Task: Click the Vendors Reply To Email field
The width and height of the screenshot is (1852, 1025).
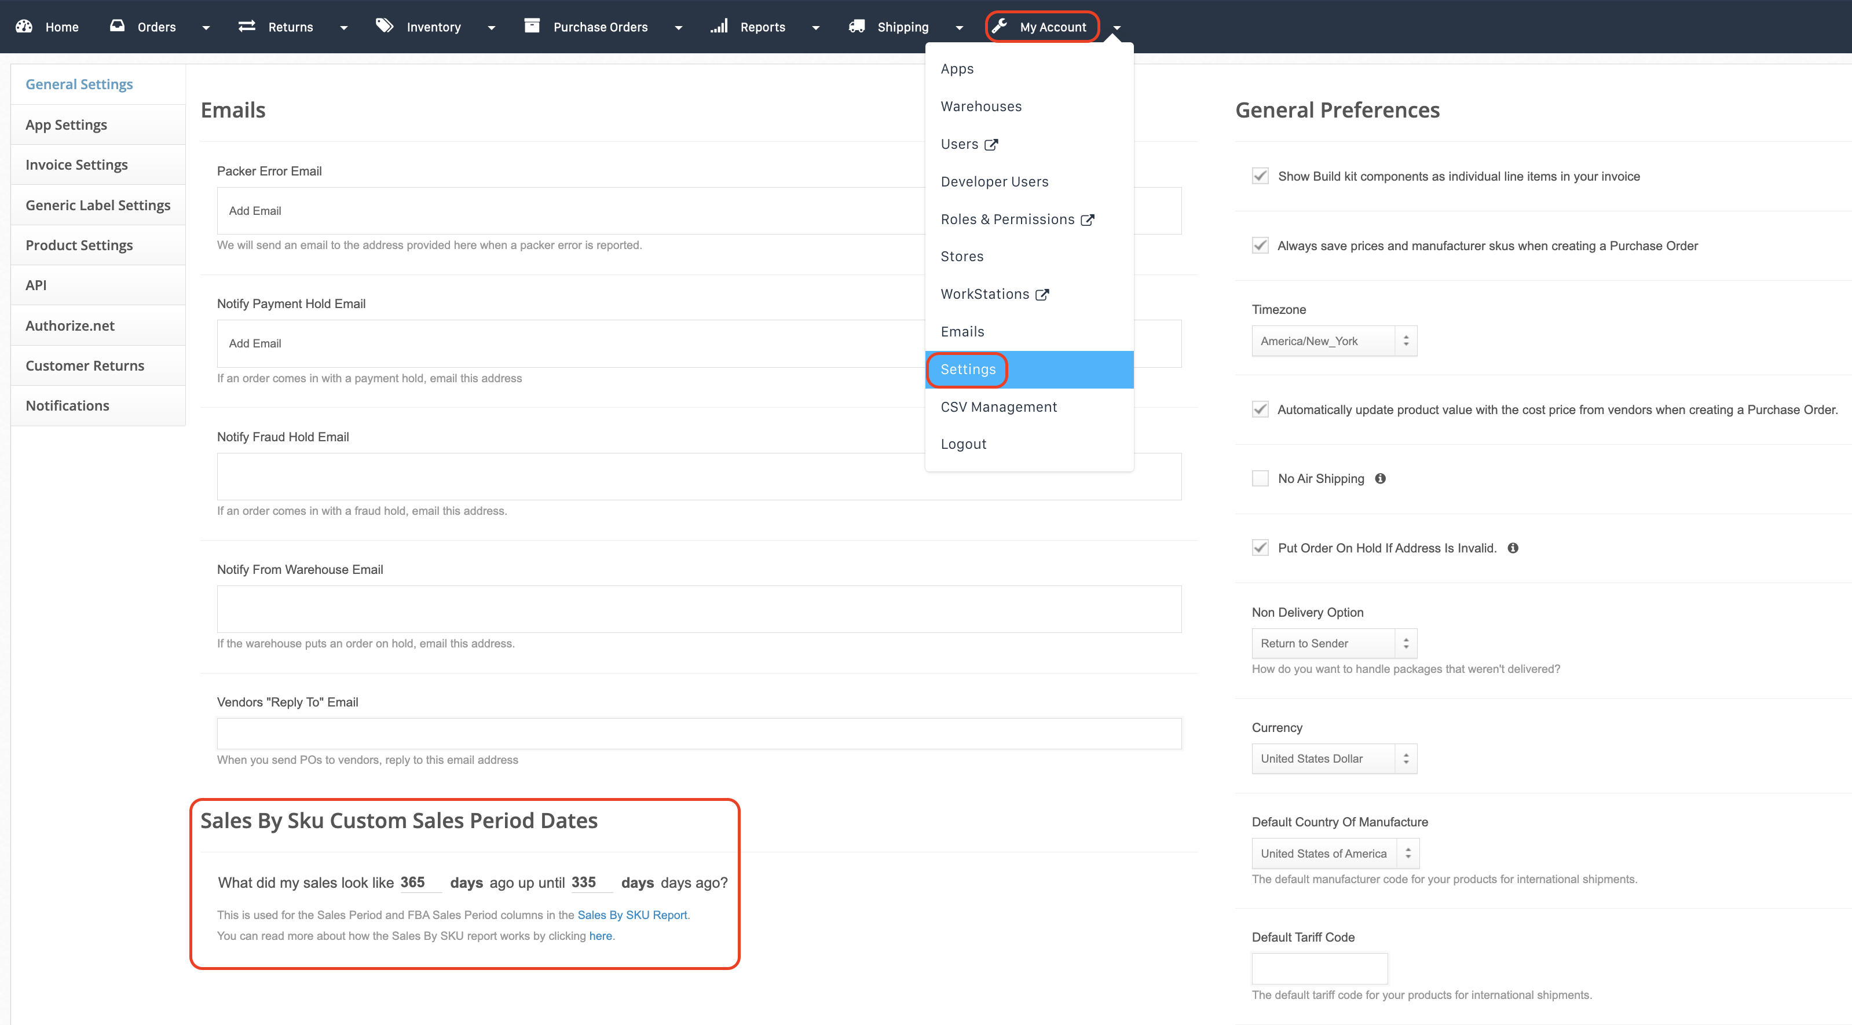Action: click(699, 734)
